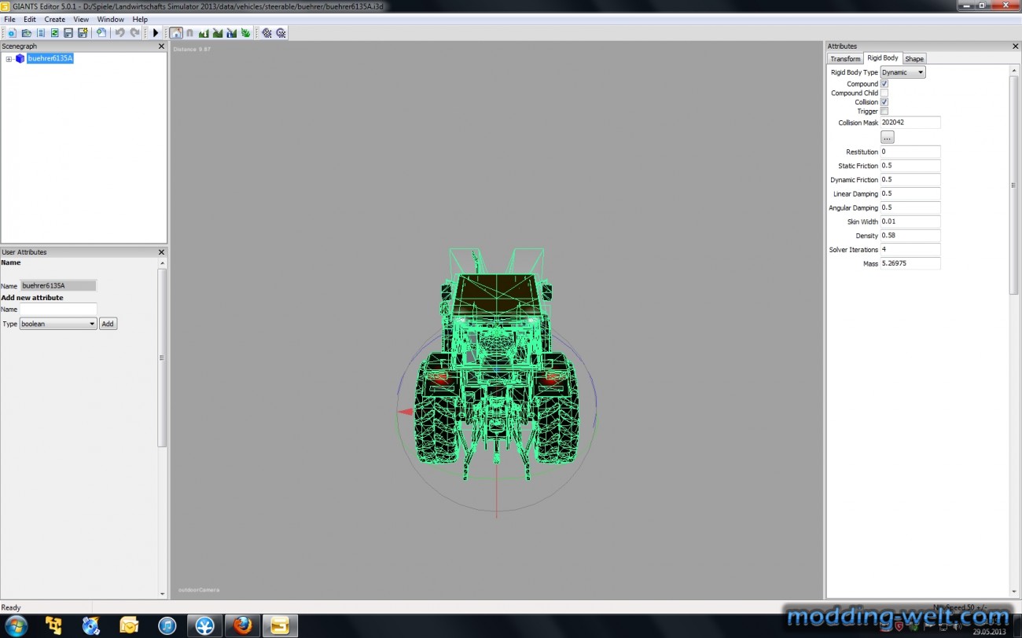Open the Windows Start menu orb
The width and height of the screenshot is (1022, 638).
[16, 625]
